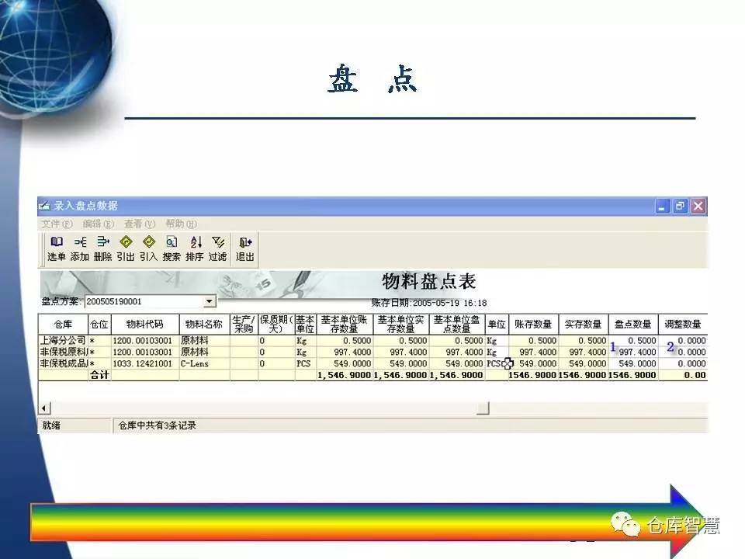The width and height of the screenshot is (745, 559).
Task: Select the 上海分公司 warehouse row cell
Action: (x=63, y=340)
